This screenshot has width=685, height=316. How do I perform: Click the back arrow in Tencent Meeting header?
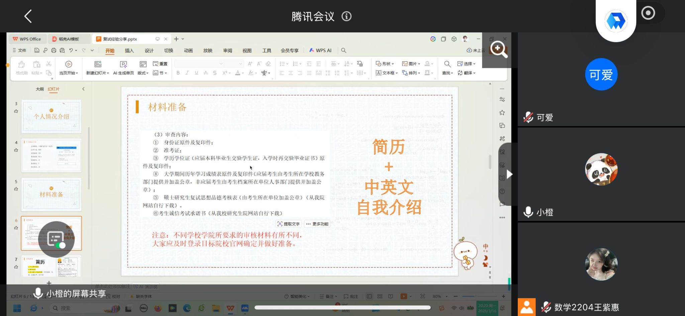(x=28, y=16)
